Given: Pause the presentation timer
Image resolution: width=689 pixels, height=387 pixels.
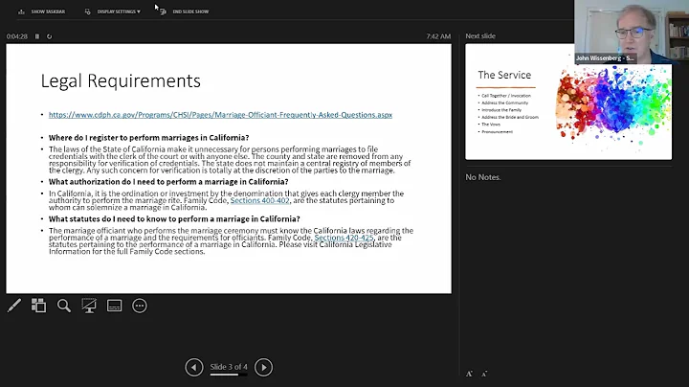Looking at the screenshot, I should [37, 36].
